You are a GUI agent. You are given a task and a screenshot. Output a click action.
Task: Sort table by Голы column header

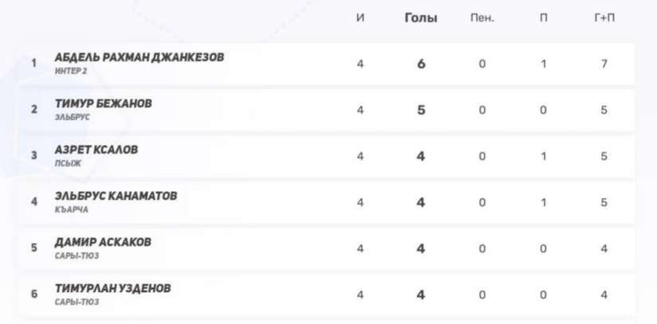click(x=420, y=18)
